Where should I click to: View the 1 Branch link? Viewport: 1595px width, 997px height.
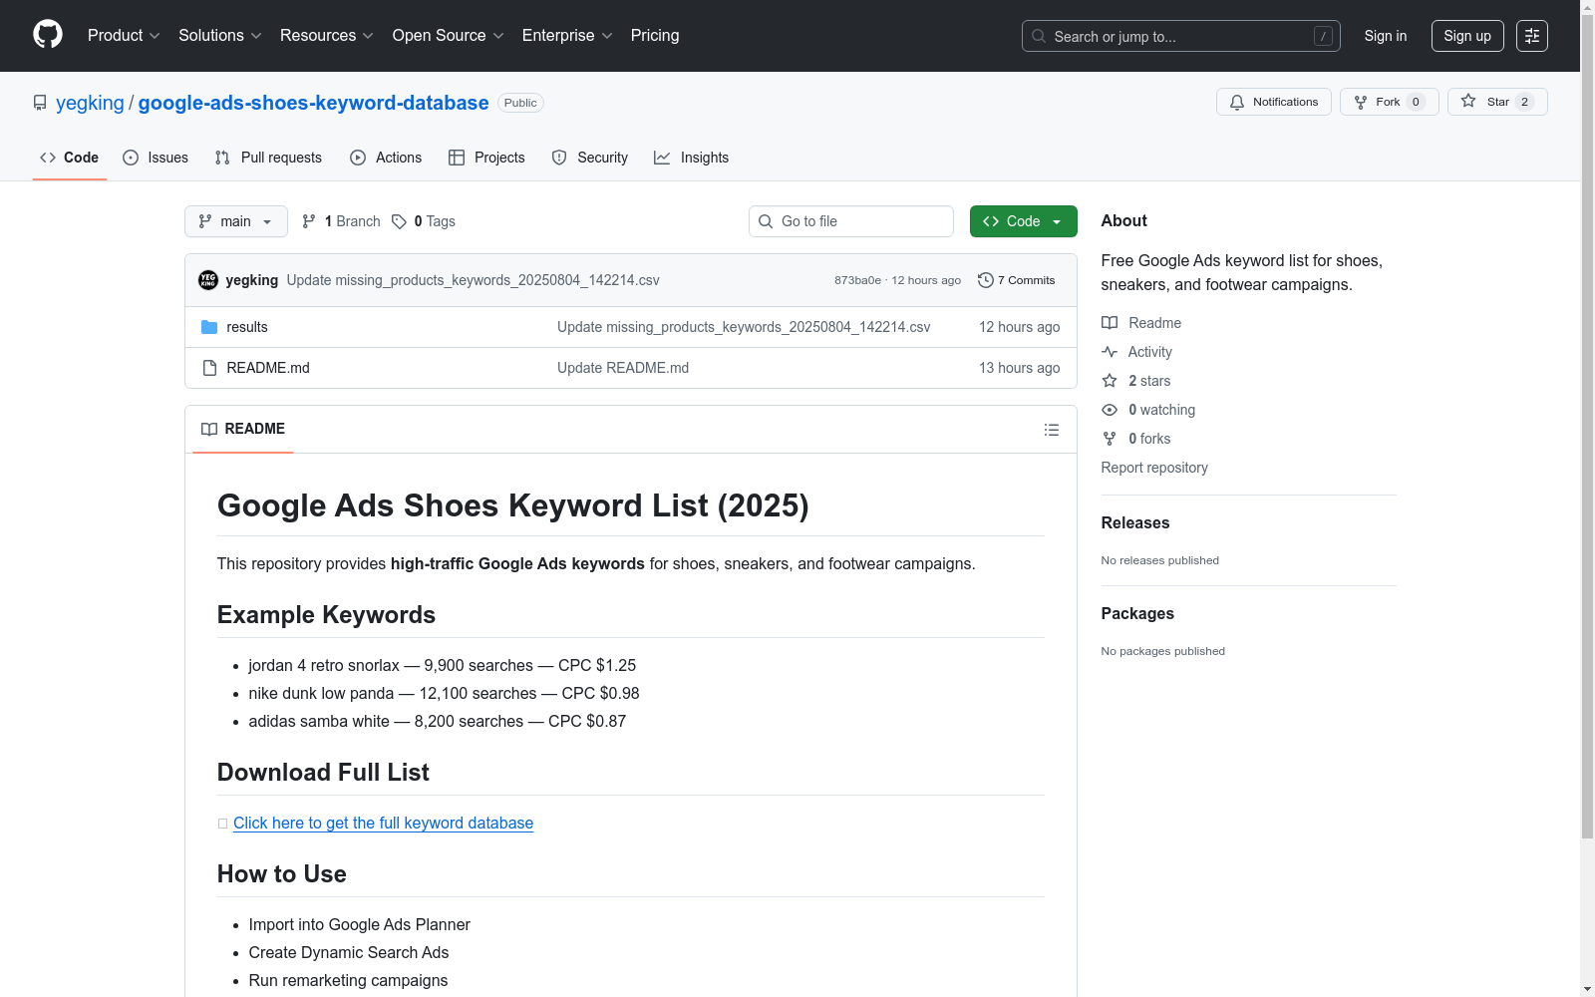tap(341, 221)
